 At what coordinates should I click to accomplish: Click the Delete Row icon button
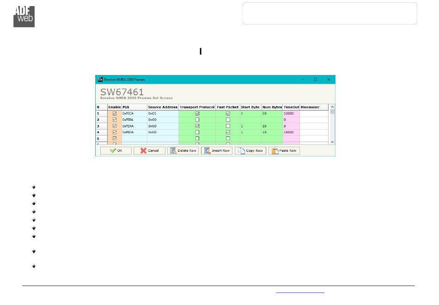(183, 151)
